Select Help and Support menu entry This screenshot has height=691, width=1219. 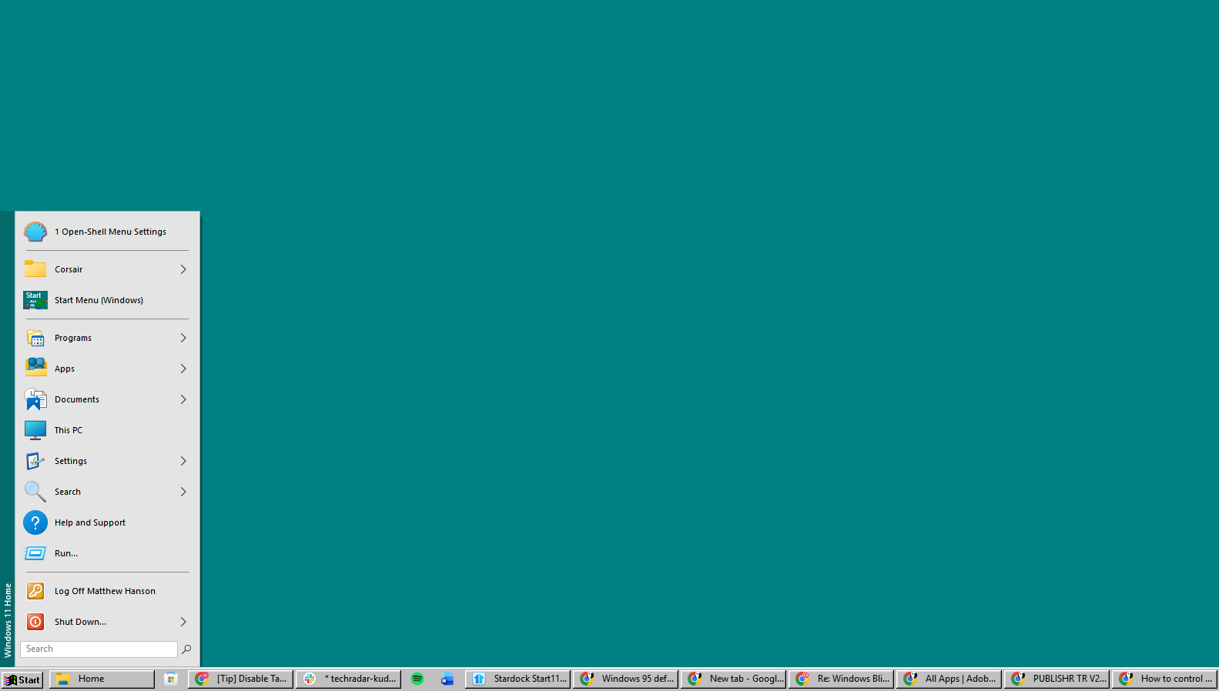107,522
